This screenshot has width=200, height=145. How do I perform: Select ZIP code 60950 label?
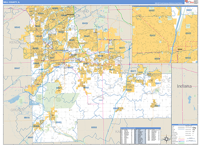point(94,127)
